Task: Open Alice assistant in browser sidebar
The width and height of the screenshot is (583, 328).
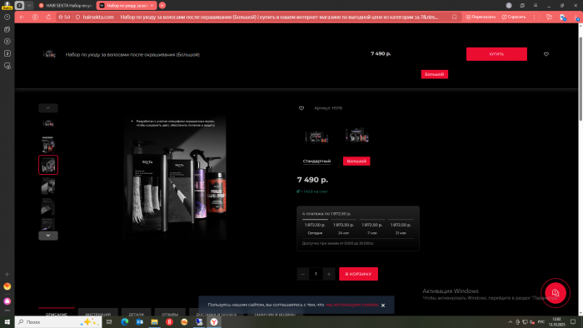Action: click(x=7, y=301)
